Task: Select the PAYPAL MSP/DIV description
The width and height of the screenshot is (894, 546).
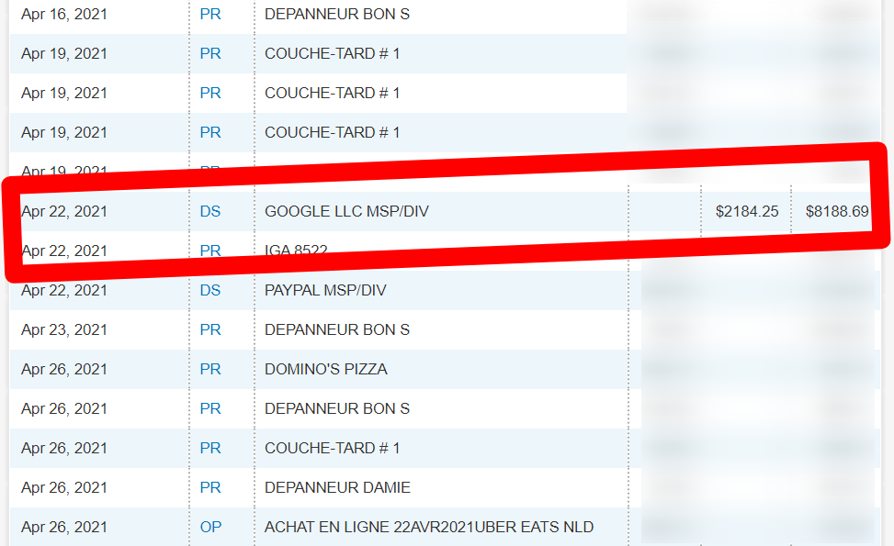Action: click(x=325, y=290)
